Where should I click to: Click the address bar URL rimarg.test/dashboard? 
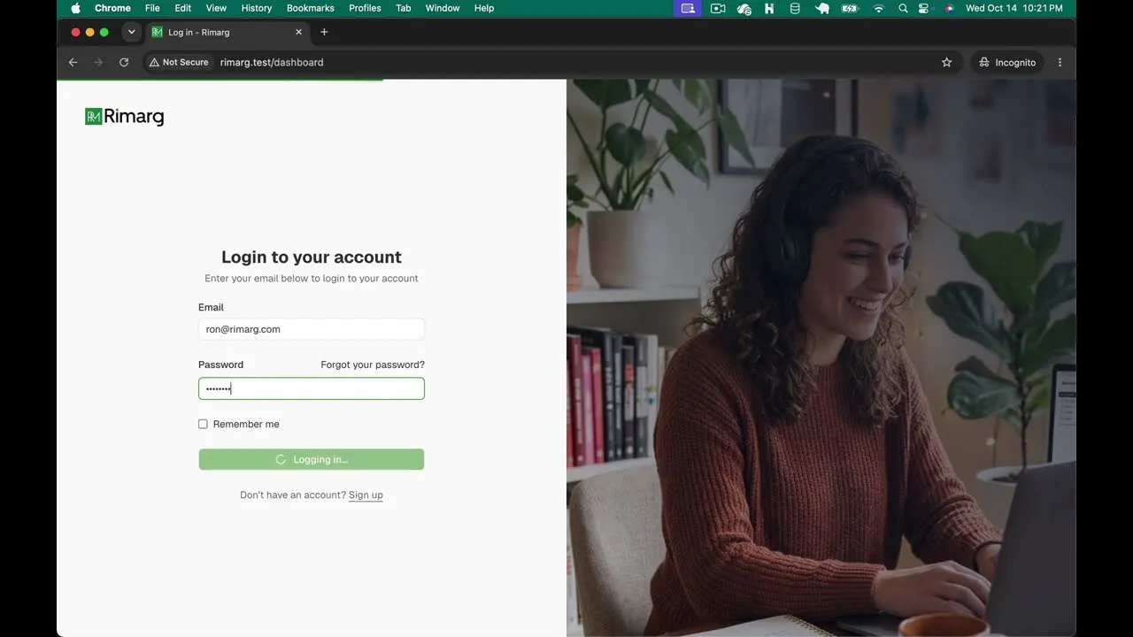pos(272,63)
